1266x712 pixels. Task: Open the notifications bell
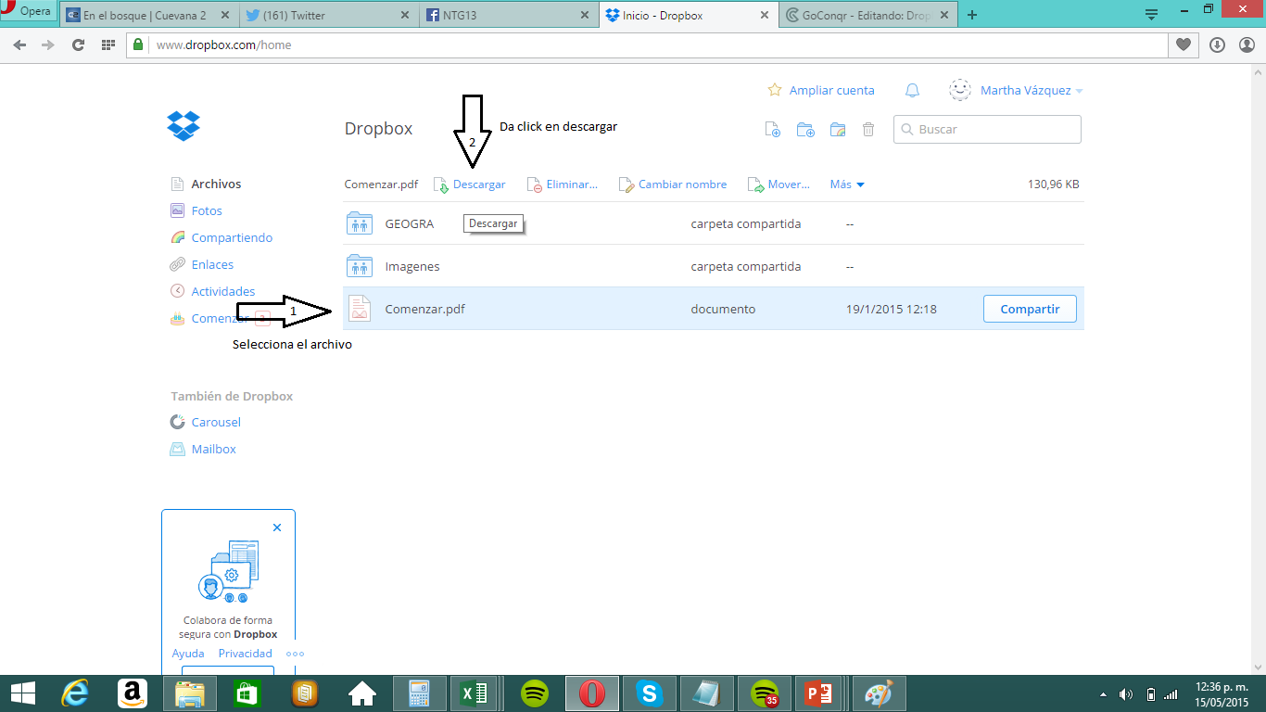coord(912,90)
